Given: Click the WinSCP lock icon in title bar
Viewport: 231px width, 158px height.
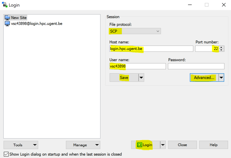Looking at the screenshot, I should [x=5, y=5].
